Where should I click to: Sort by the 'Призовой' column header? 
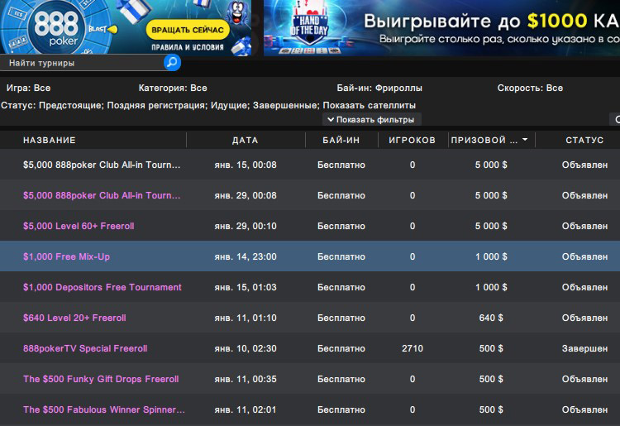pos(484,140)
